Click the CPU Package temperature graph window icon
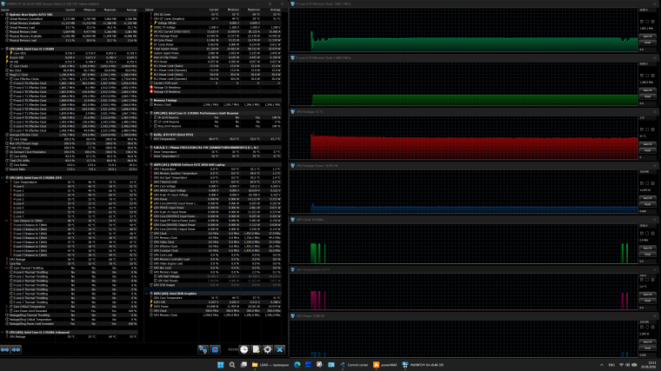This screenshot has height=371, width=661. coord(292,111)
